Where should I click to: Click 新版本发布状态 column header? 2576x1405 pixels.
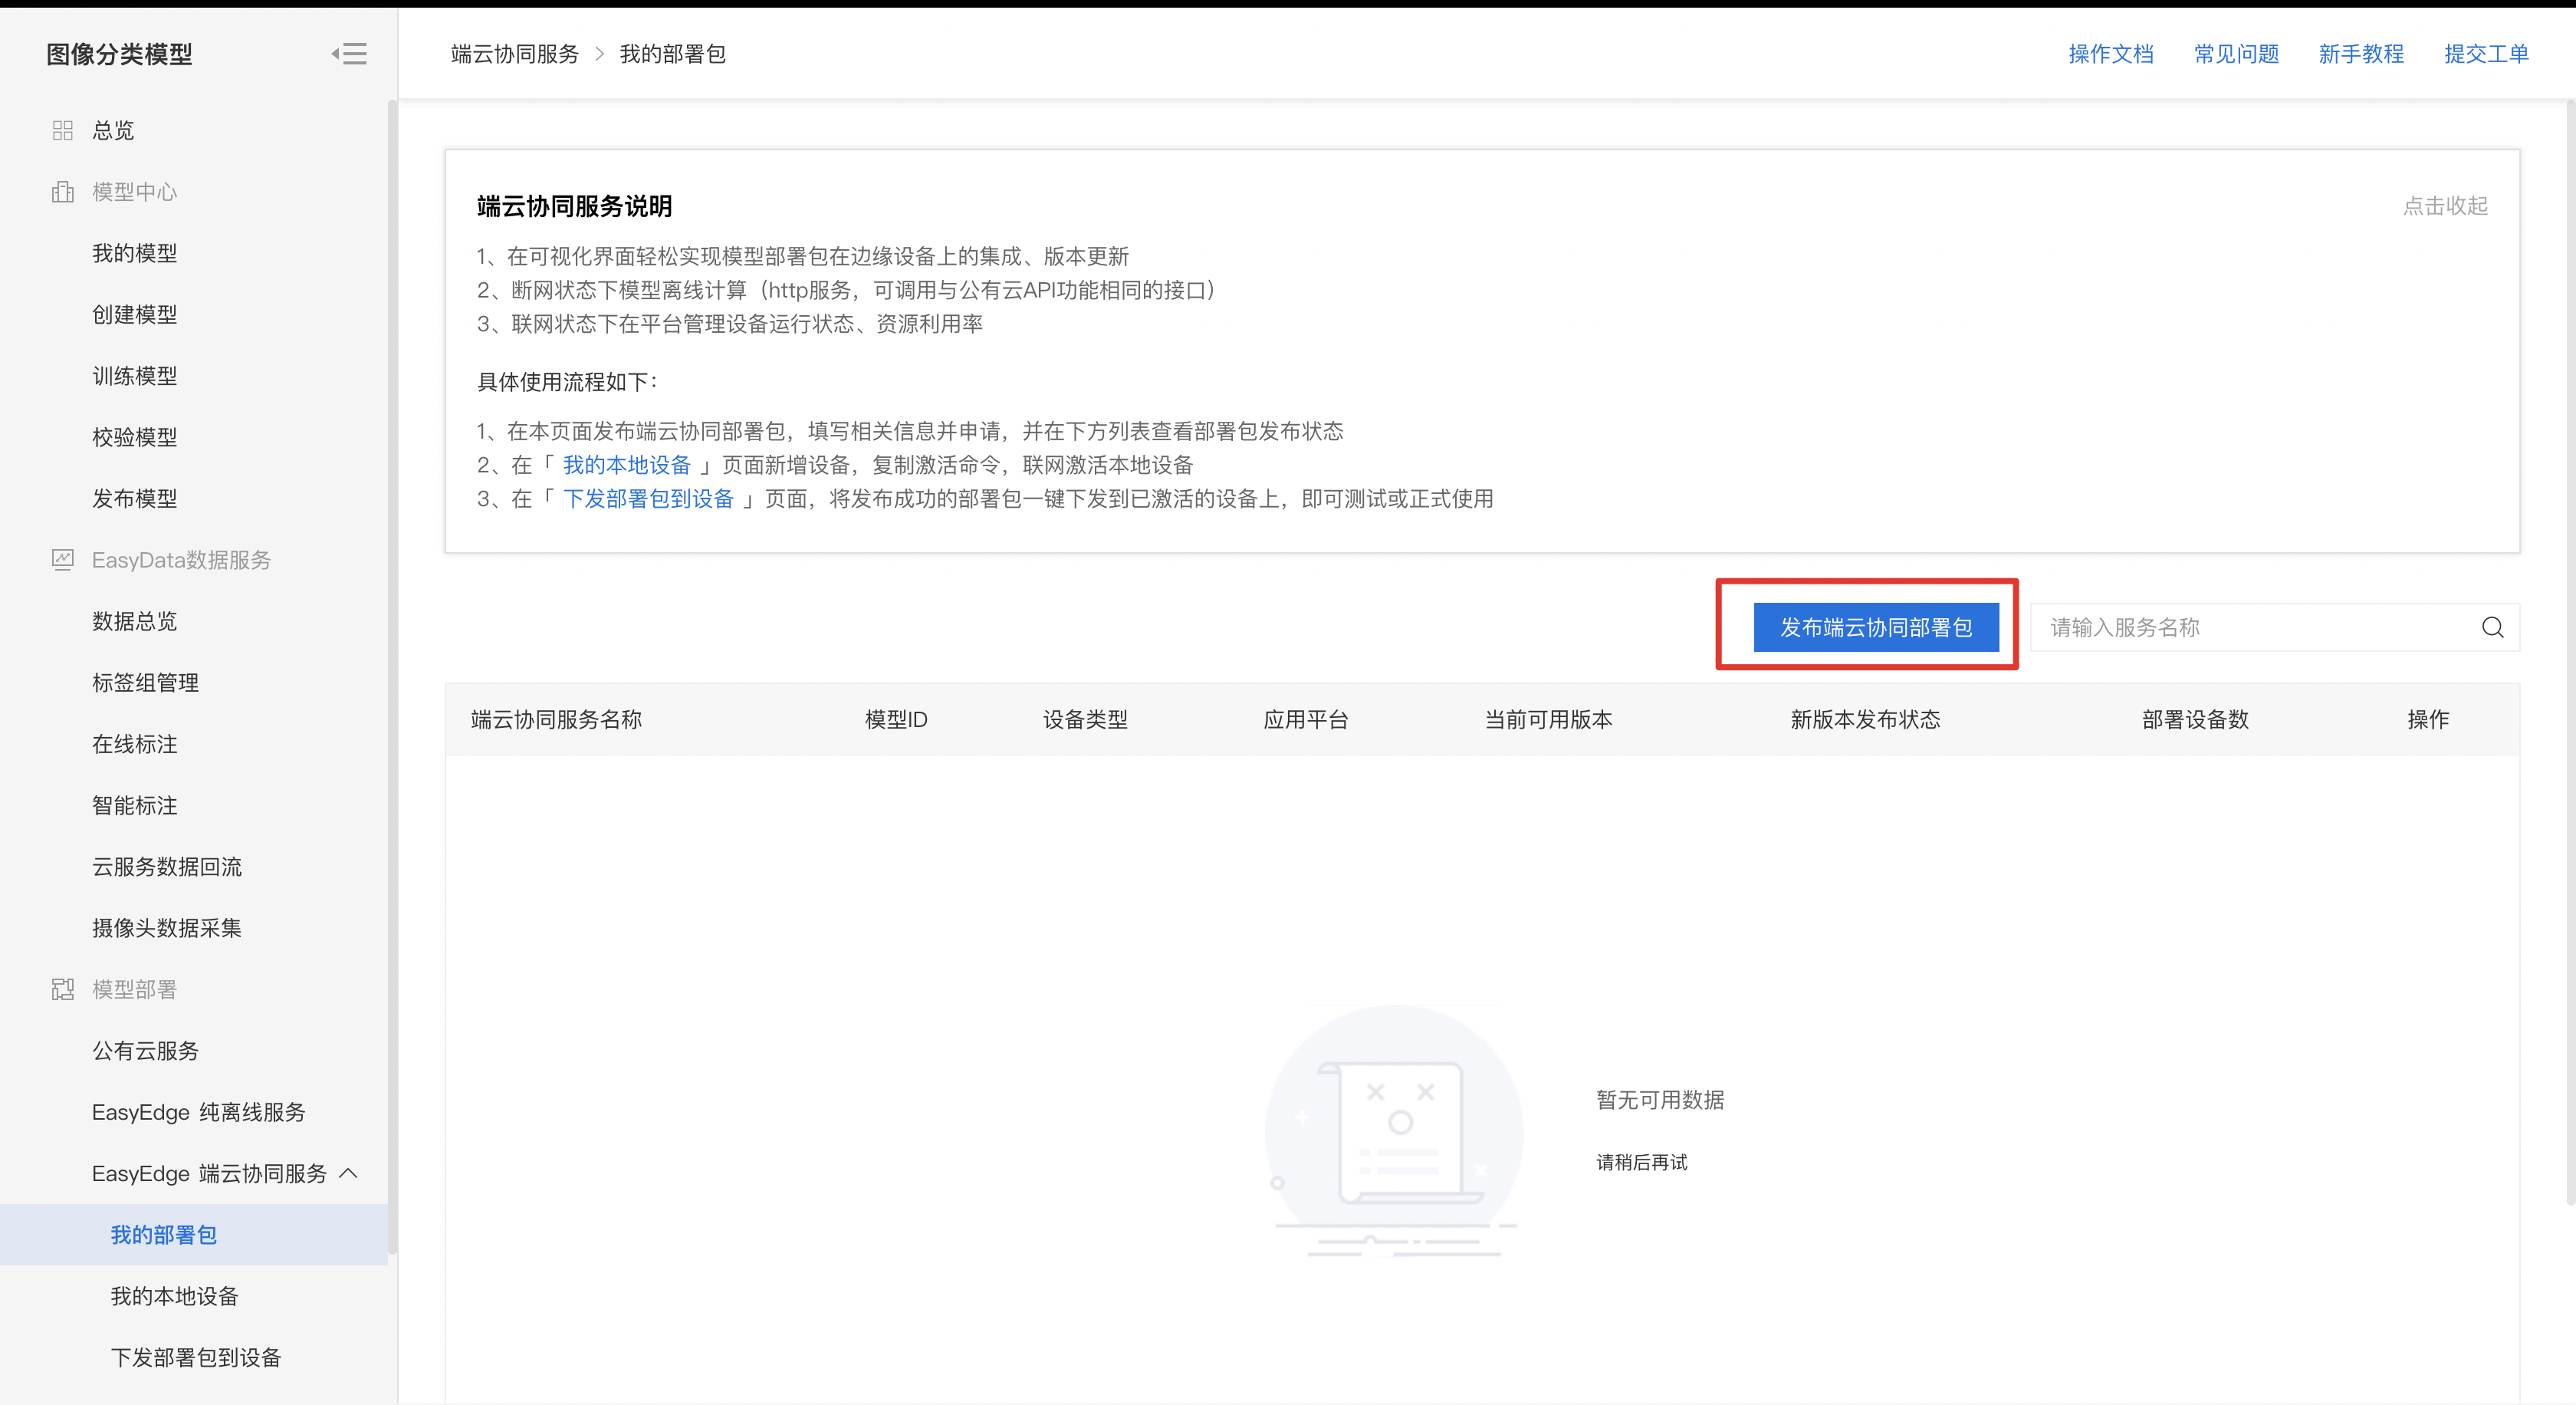1865,719
